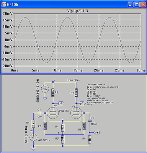147x153 pixels.
Task: Select the R2 470k resistor
Action: click(x=45, y=125)
